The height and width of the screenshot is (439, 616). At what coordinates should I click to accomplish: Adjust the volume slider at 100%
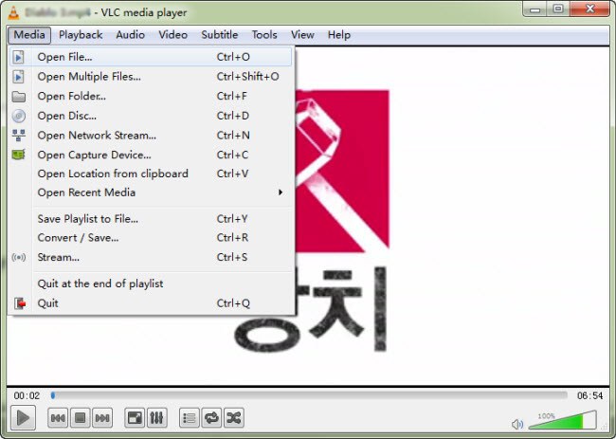pos(563,420)
